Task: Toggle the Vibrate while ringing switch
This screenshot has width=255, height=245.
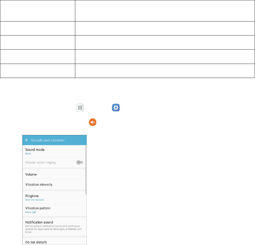Action: (80, 162)
